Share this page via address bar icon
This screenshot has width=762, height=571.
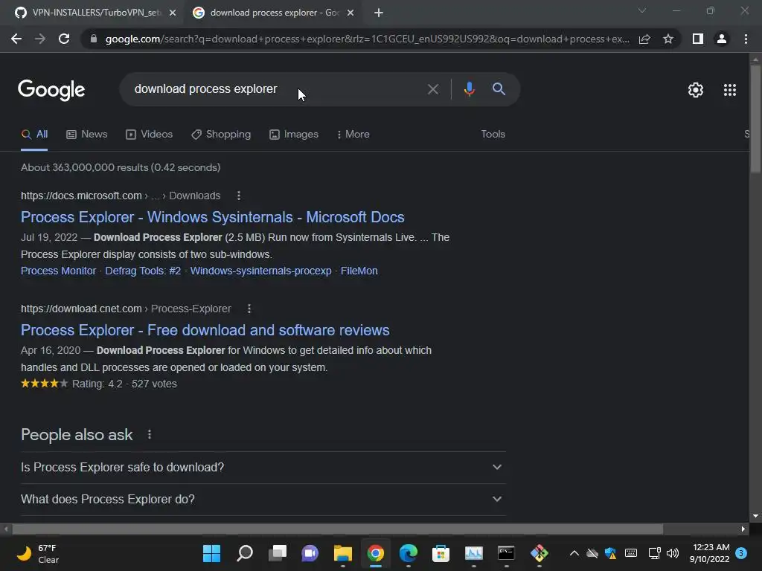(x=644, y=39)
